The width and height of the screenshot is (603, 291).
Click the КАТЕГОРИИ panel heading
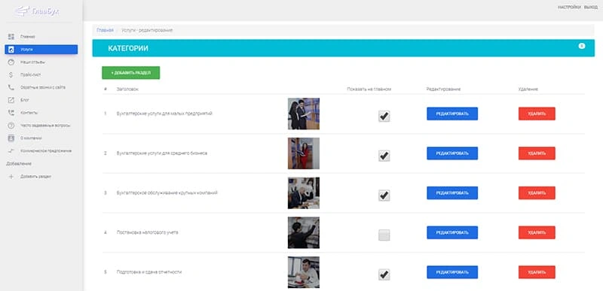pyautogui.click(x=128, y=48)
